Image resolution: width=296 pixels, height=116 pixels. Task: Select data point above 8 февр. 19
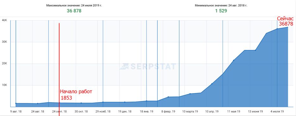pos(168,97)
